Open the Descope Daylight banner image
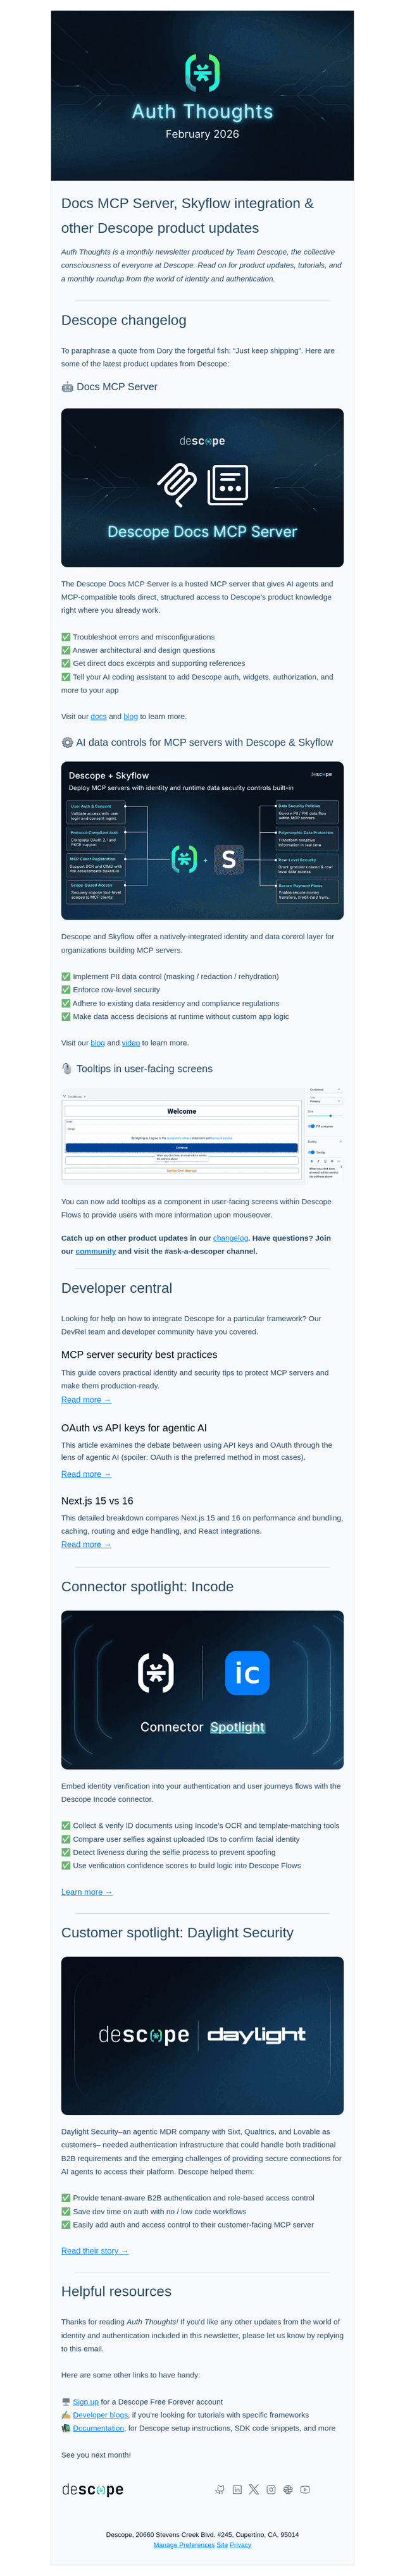 click(202, 2035)
